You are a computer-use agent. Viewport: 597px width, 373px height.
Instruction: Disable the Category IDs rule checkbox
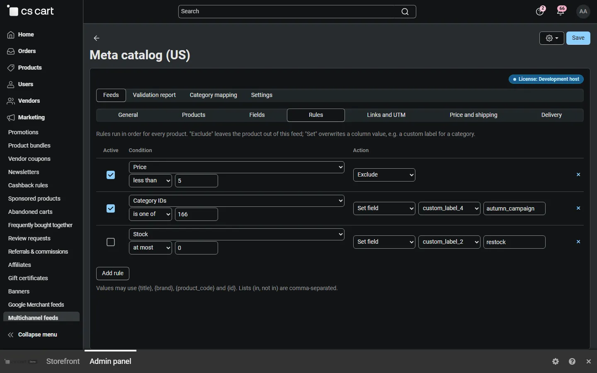(x=111, y=208)
